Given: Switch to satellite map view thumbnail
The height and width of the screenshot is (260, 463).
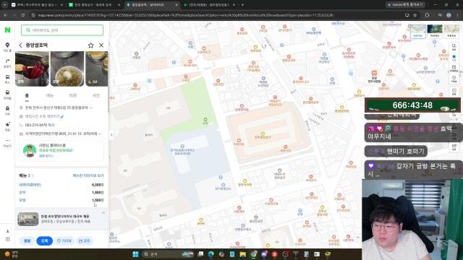Looking at the screenshot, I should pyautogui.click(x=435, y=31).
